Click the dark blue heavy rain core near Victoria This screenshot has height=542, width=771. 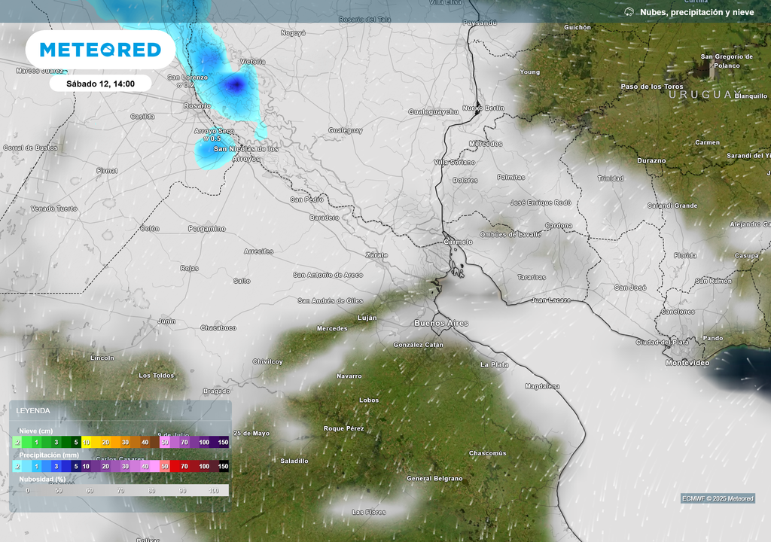click(236, 84)
